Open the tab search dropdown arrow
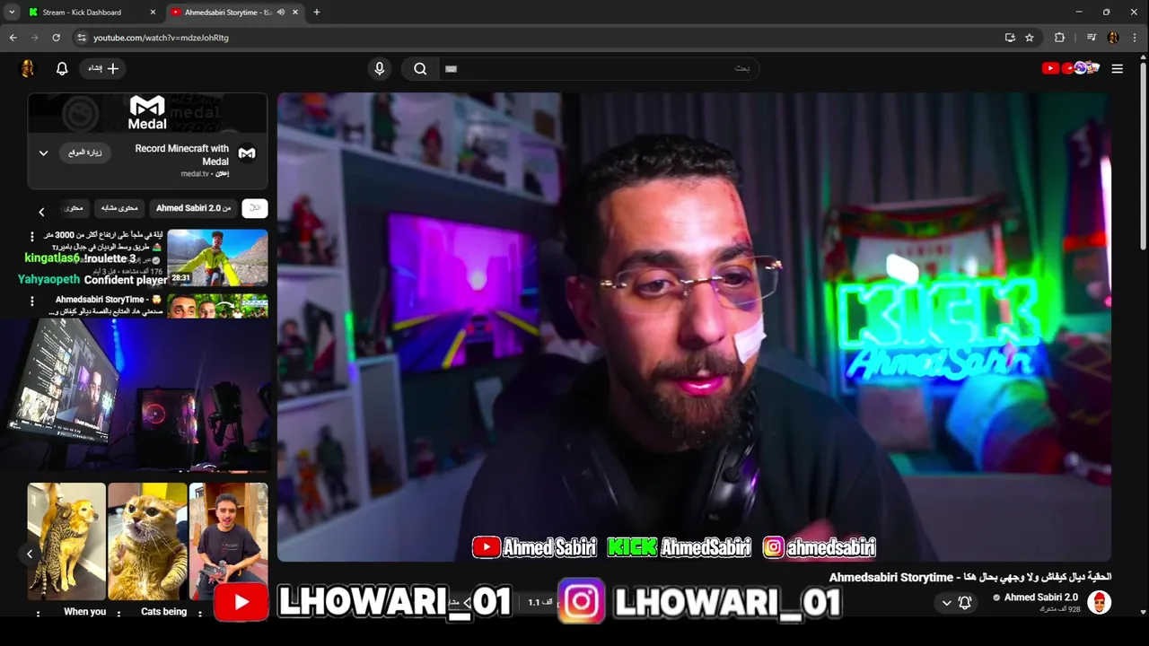The width and height of the screenshot is (1149, 646). 12,13
